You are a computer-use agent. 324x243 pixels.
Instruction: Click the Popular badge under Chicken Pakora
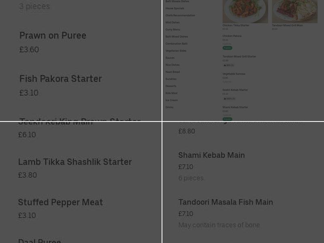click(x=227, y=48)
